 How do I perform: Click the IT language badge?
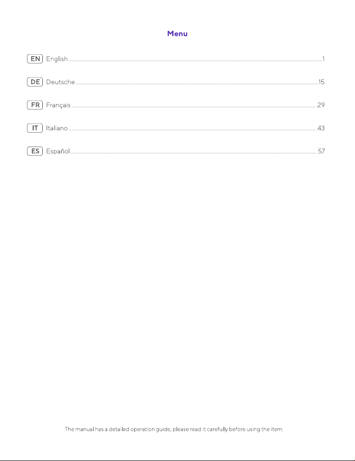tap(35, 128)
